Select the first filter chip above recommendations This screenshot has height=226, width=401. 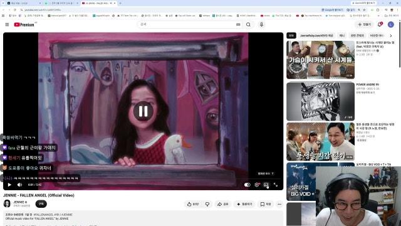[291, 36]
